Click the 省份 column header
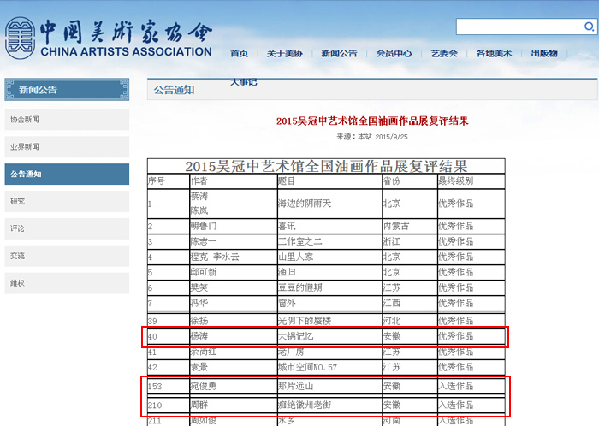Viewport: 599px width, 426px height. click(x=410, y=181)
